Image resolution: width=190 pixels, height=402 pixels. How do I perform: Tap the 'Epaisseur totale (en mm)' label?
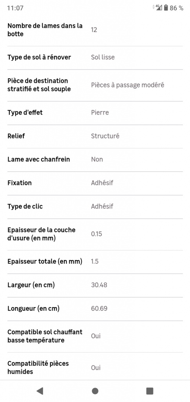click(x=45, y=262)
